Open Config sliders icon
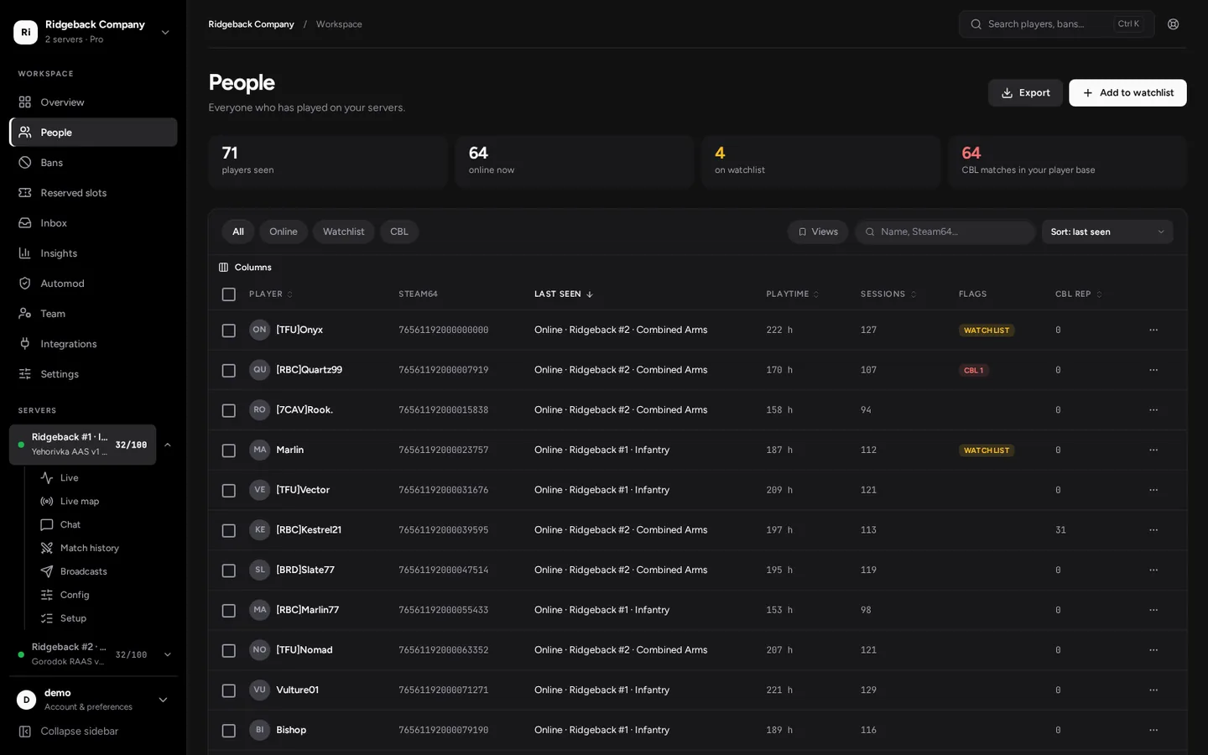 (47, 596)
